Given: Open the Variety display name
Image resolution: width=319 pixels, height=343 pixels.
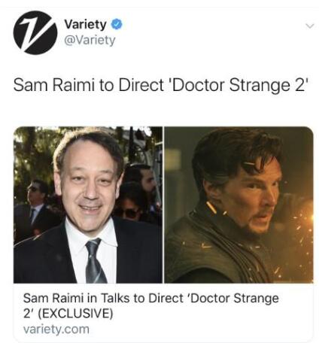Looking at the screenshot, I should click(85, 25).
